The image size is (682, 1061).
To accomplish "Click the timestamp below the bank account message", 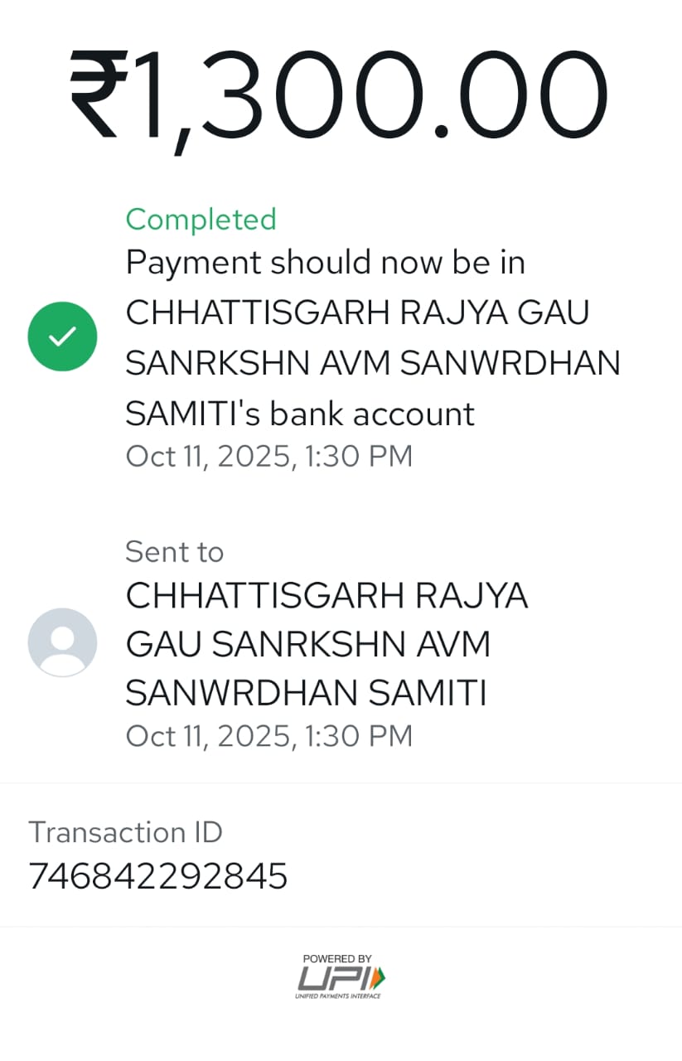I will coord(268,457).
